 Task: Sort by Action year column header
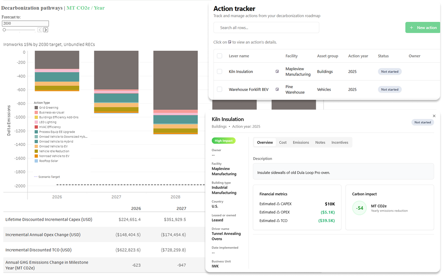point(358,56)
